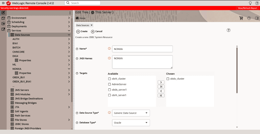The width and height of the screenshot is (260, 134).
Task: Select the Edit Tree sidebar icon
Action: click(3, 12)
